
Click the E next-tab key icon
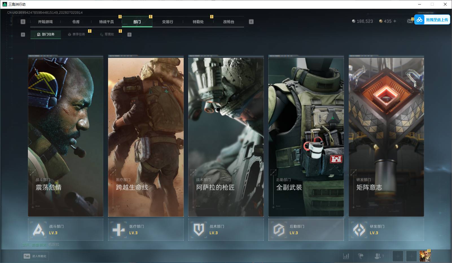pyautogui.click(x=251, y=22)
